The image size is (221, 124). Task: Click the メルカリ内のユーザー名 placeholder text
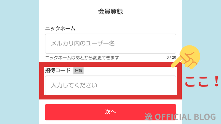point(83,44)
